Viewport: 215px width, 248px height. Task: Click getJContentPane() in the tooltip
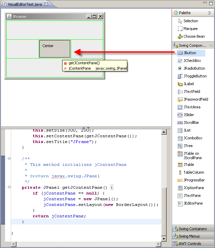[84, 63]
